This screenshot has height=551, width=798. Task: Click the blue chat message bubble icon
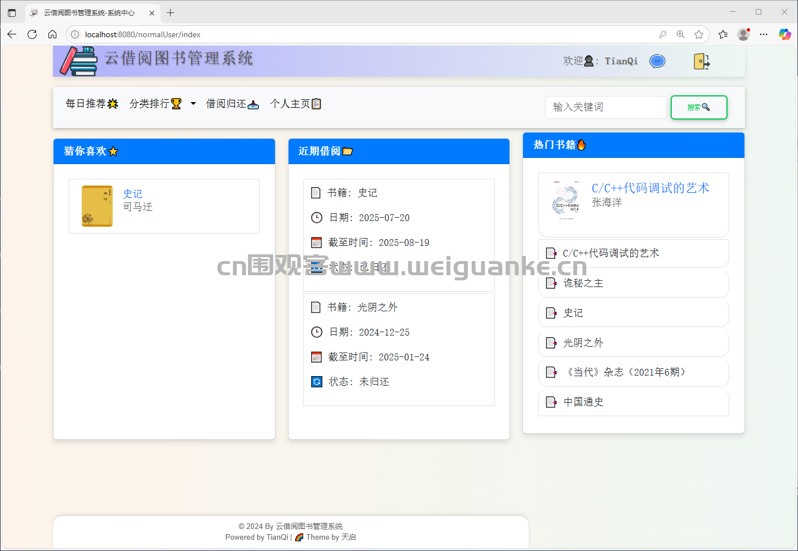click(x=657, y=61)
